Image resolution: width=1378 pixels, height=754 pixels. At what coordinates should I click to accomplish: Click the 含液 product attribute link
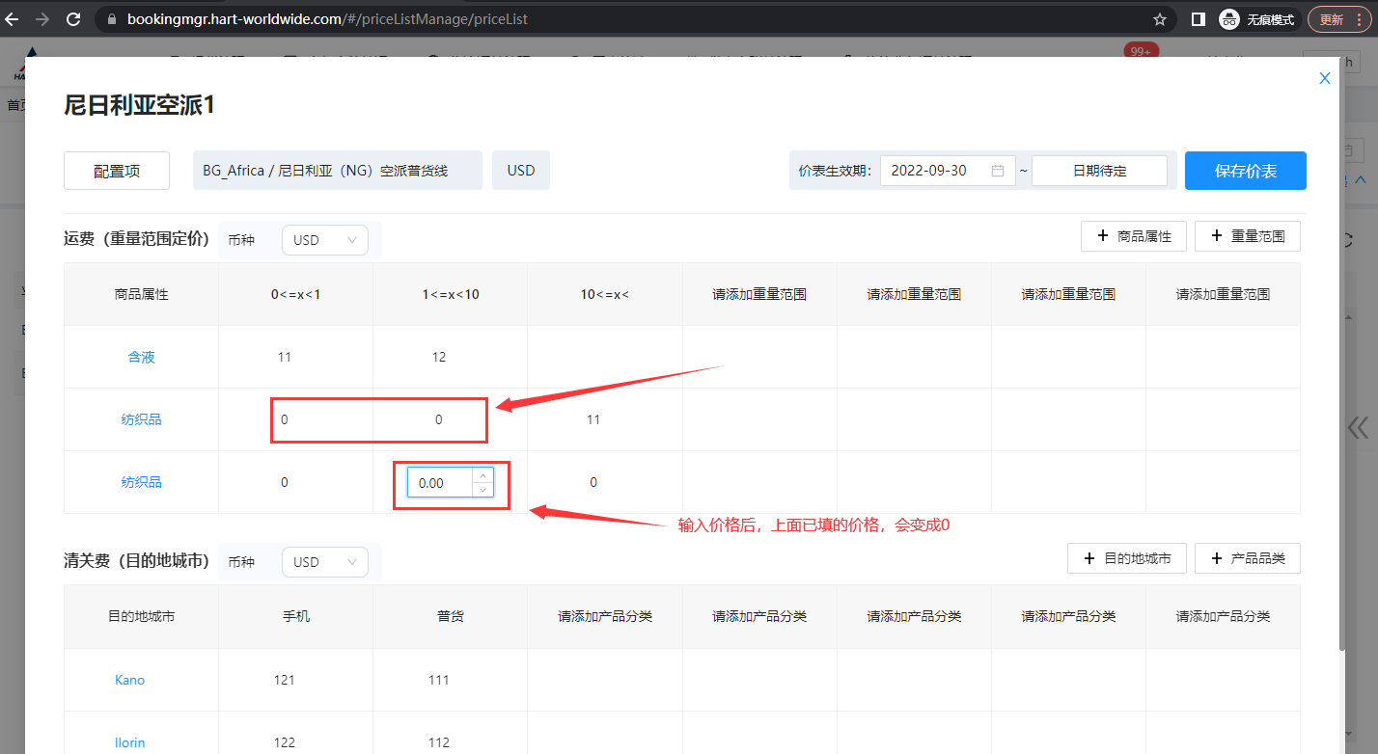(x=141, y=357)
